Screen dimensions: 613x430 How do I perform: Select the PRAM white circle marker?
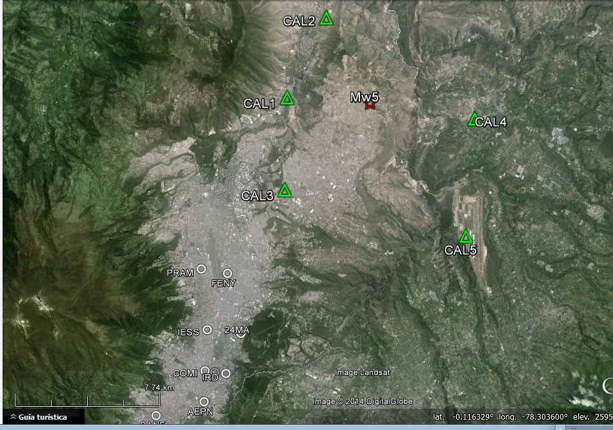point(201,269)
